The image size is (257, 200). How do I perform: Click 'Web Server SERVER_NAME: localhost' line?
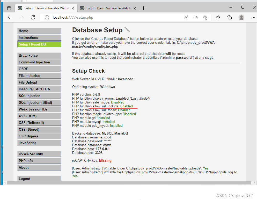(x=102, y=79)
